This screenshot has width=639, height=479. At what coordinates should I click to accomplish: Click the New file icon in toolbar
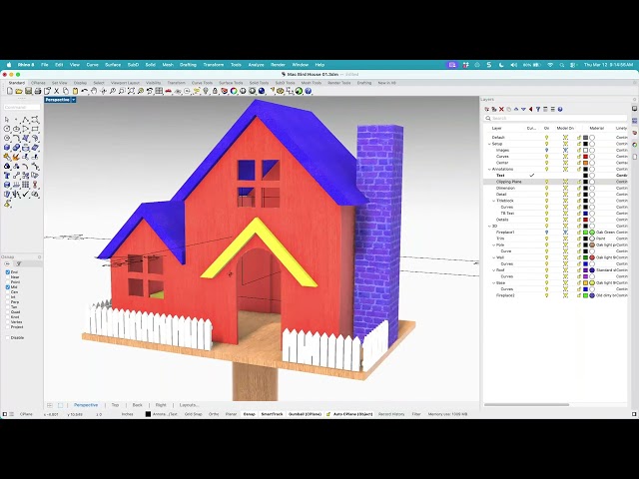tap(10, 91)
